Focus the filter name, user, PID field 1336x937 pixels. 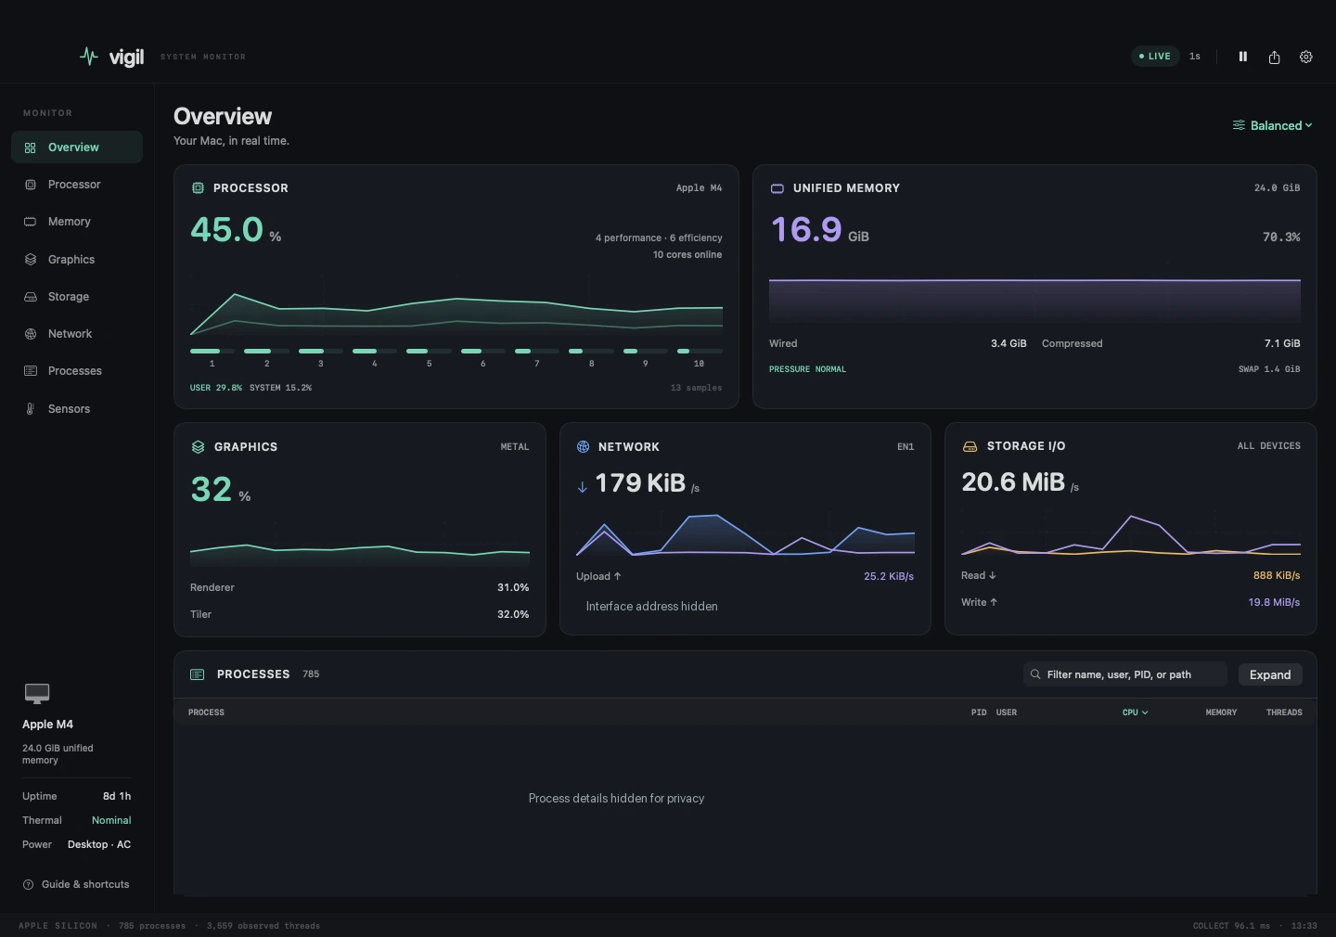coord(1125,674)
